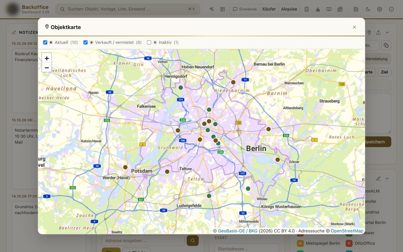Click the save floppy disk icon
Viewport: 403px width, 252px height.
(x=356, y=9)
